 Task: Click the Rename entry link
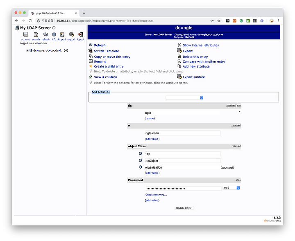[x=100, y=62]
